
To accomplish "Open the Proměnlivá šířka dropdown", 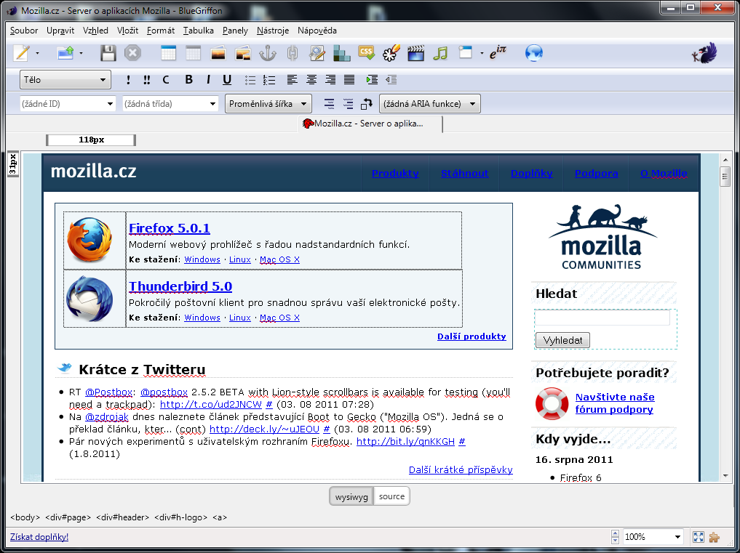I will tap(268, 104).
